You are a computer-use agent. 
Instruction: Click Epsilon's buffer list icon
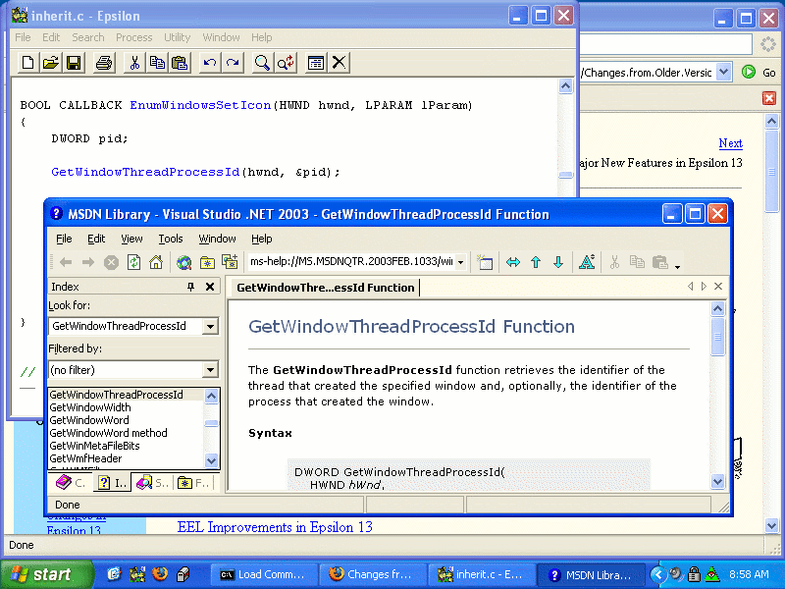[316, 63]
